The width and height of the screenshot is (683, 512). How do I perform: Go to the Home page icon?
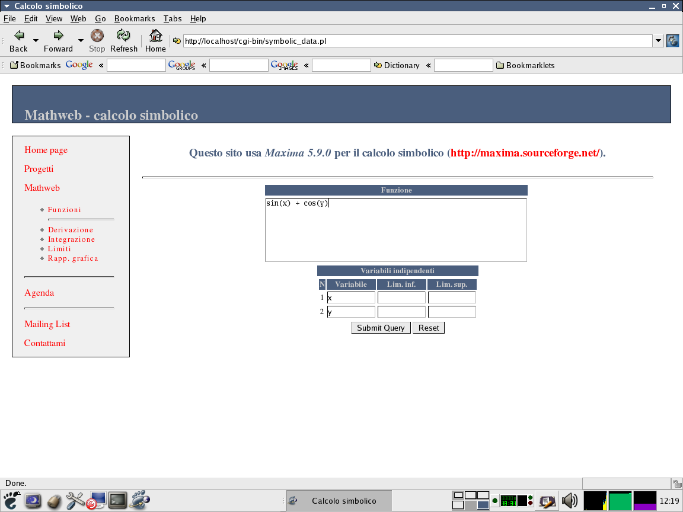click(155, 36)
